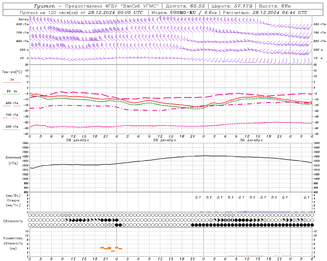This screenshot has height=261, width=327.
Task: Click the Td 2м dew point legend entry
Action: click(12, 91)
